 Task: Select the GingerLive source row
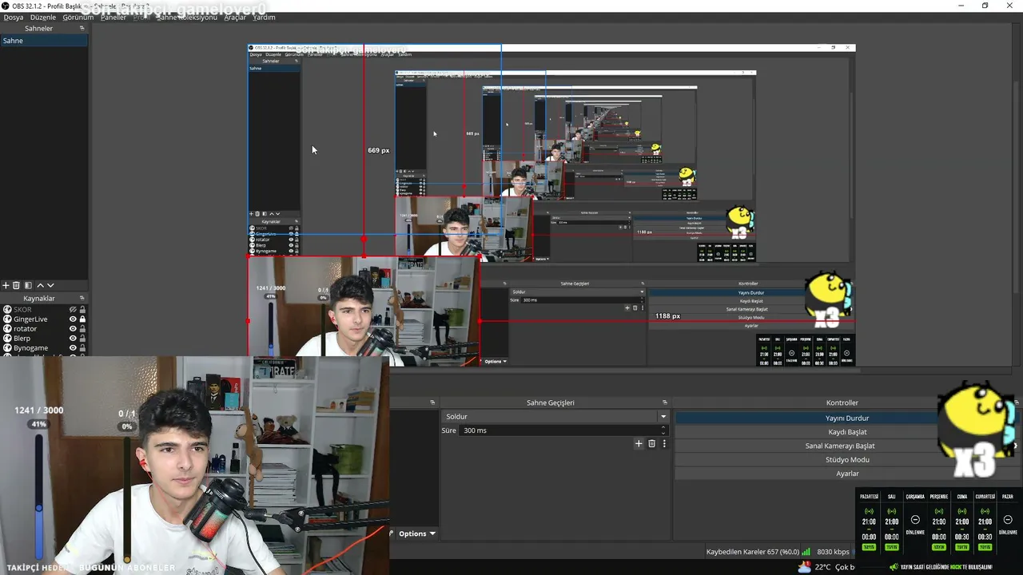click(x=44, y=319)
